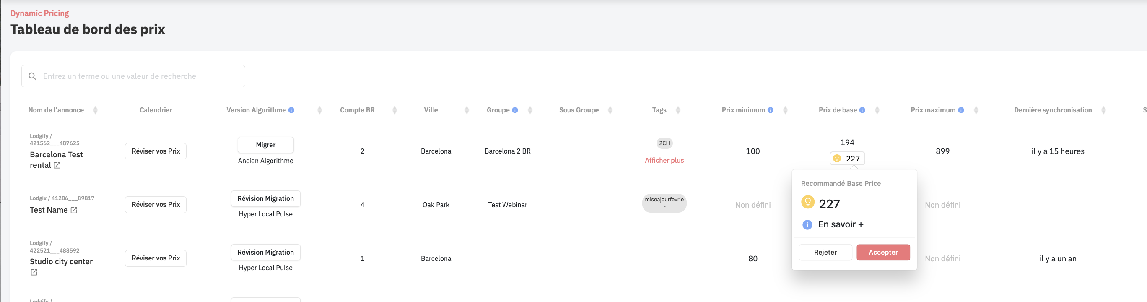Sort by Sous Groupe column arrows
This screenshot has width=1147, height=302.
coord(610,110)
